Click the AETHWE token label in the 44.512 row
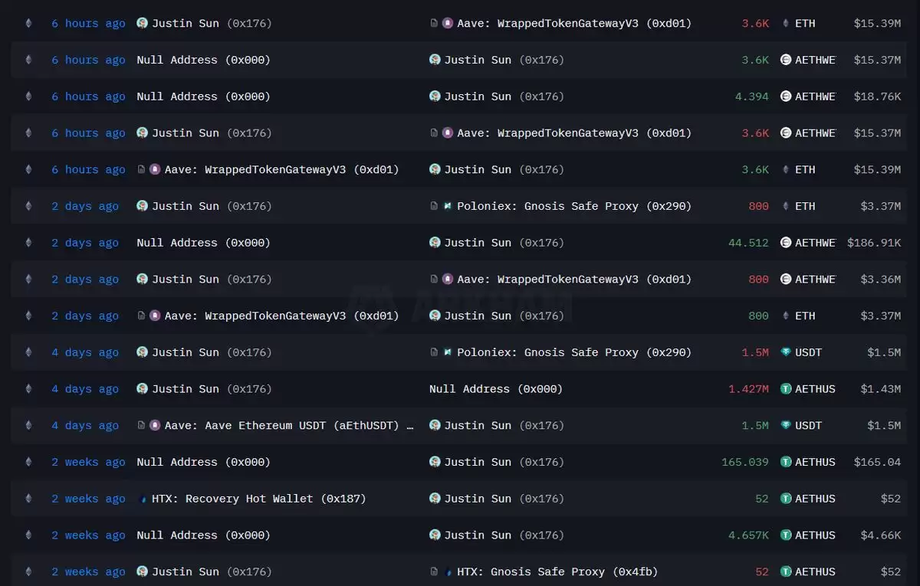920x586 pixels. (x=815, y=243)
